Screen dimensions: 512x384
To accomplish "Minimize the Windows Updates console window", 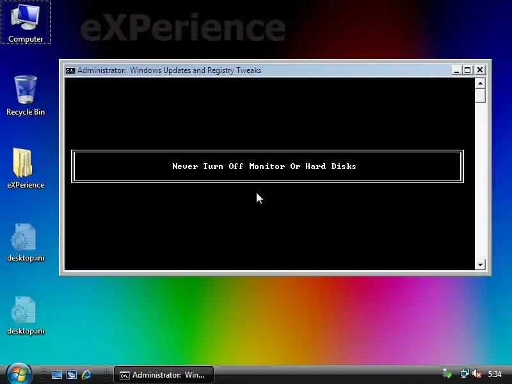I will tap(456, 70).
